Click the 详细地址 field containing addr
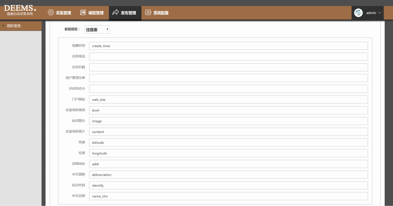393x206 pixels. pos(228,164)
